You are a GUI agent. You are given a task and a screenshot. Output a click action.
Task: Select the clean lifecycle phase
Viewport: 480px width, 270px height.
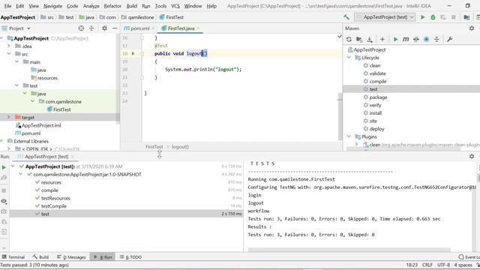coord(375,65)
